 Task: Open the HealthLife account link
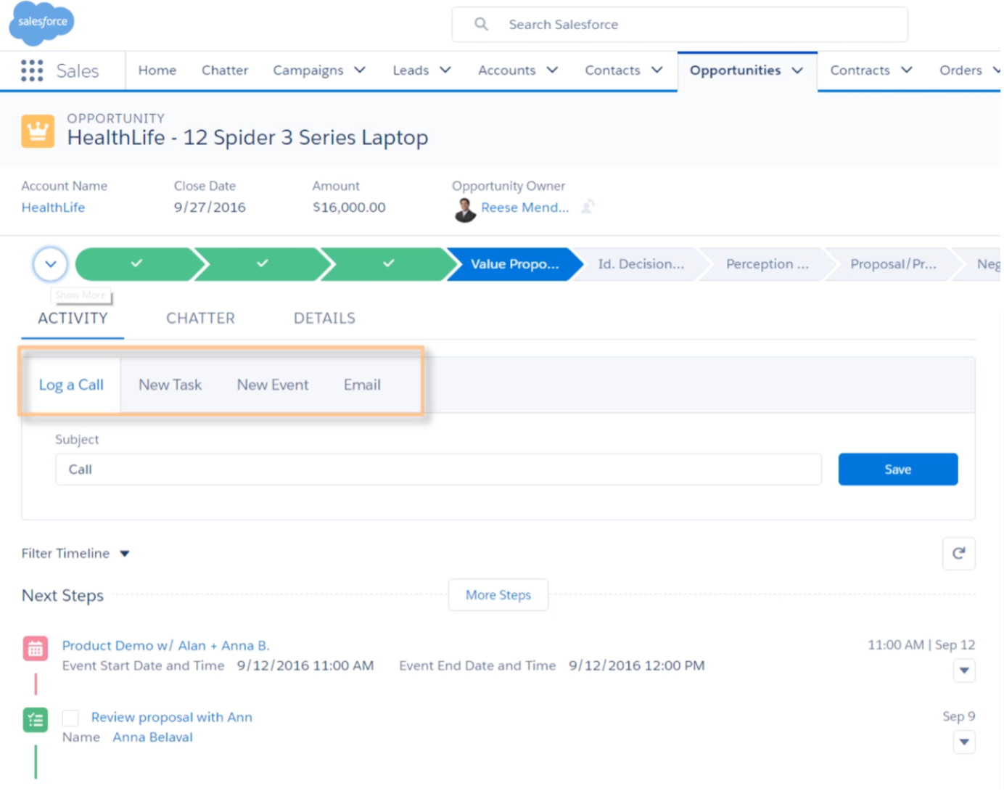(53, 208)
